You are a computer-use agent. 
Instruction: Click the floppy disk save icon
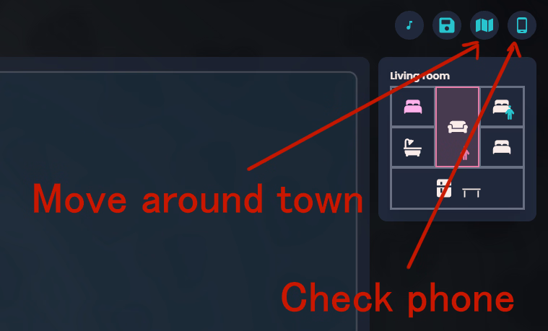pos(447,25)
